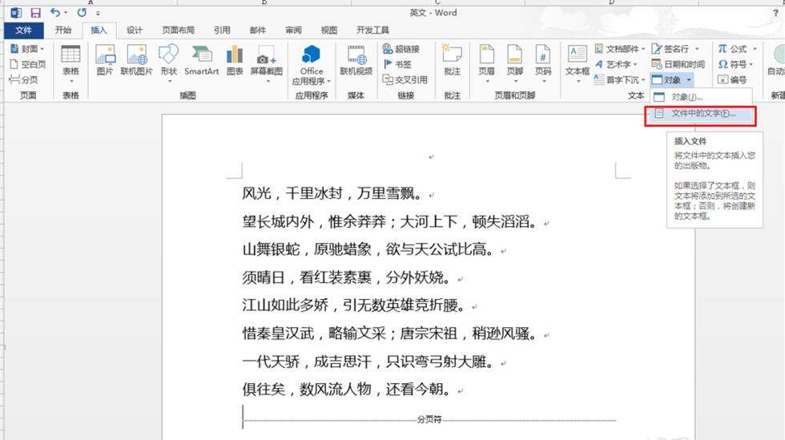Open the 开发工具 tab
The height and width of the screenshot is (440, 785).
point(372,30)
